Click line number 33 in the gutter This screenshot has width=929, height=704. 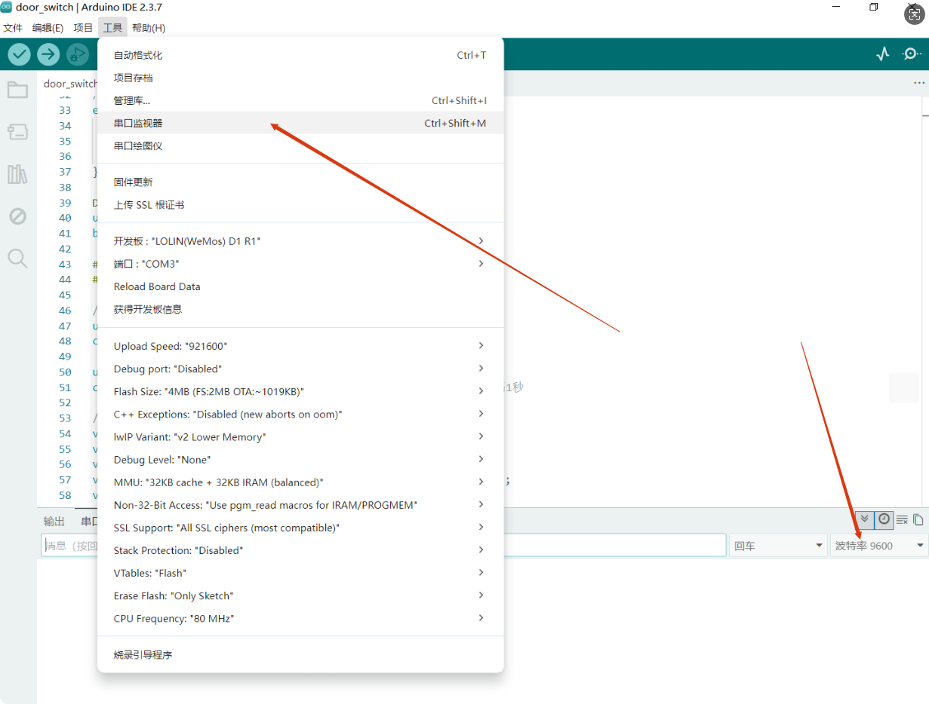tap(65, 110)
